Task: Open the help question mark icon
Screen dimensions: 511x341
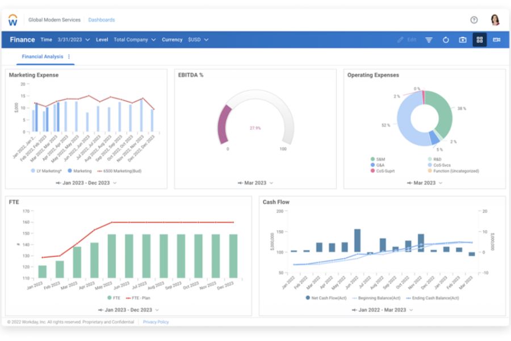Action: click(x=474, y=19)
